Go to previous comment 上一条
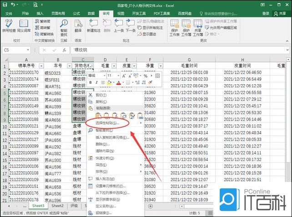 coord(119,26)
